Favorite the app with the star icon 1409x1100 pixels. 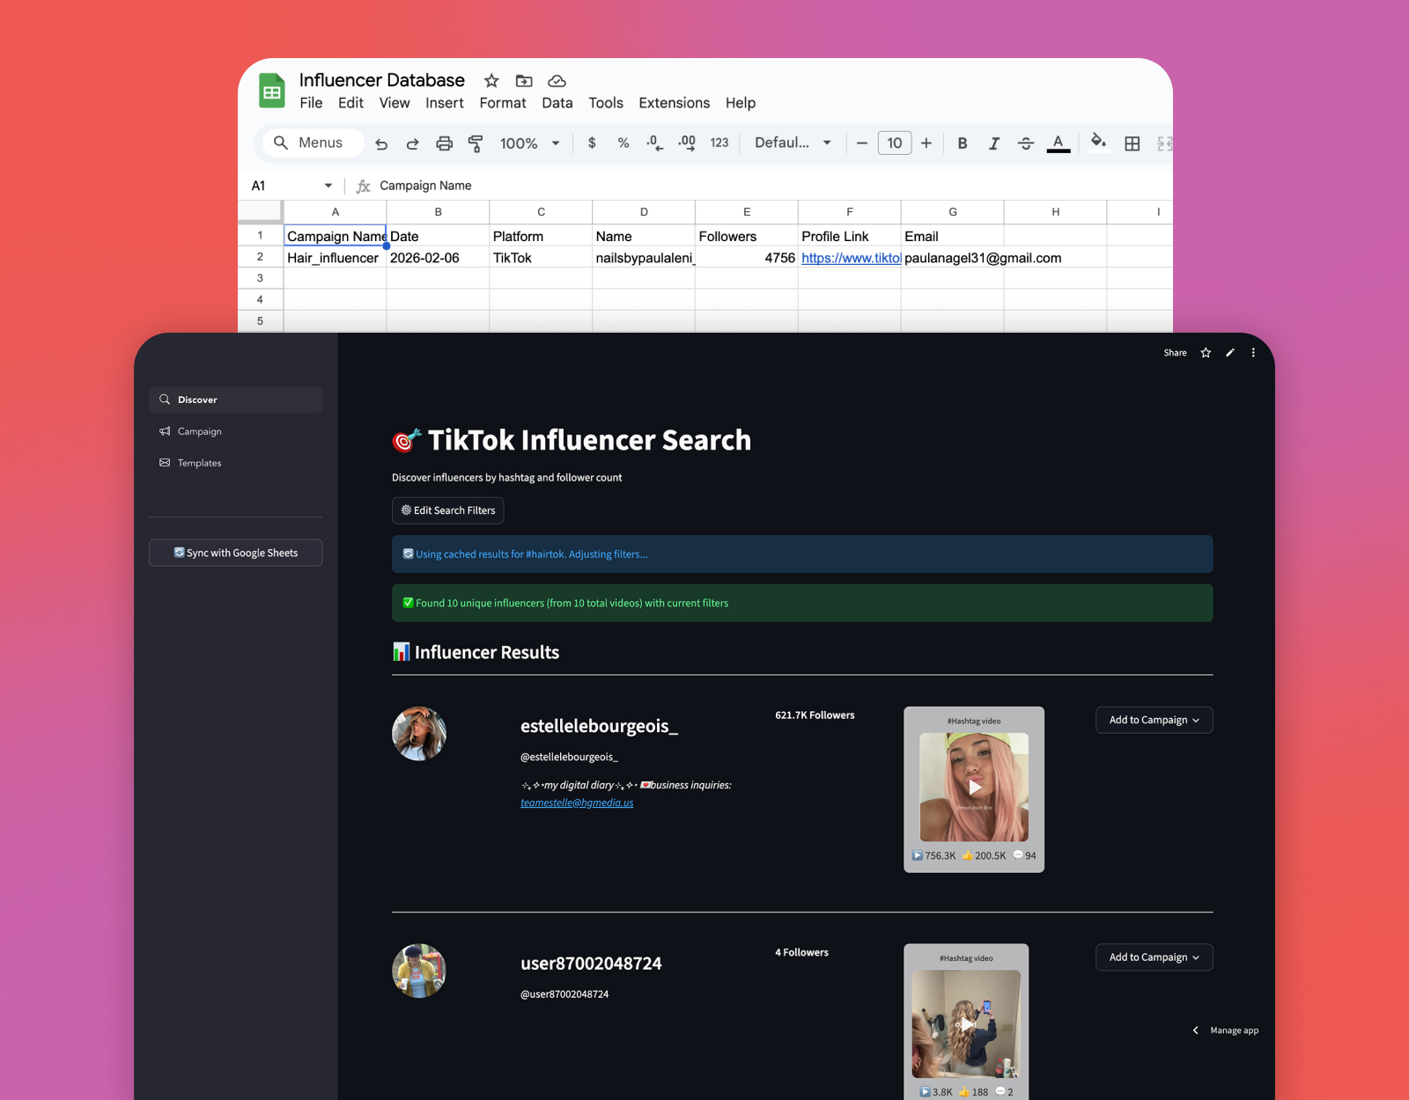[x=1206, y=353]
